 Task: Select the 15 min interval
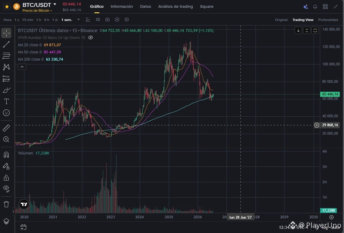pyautogui.click(x=28, y=20)
